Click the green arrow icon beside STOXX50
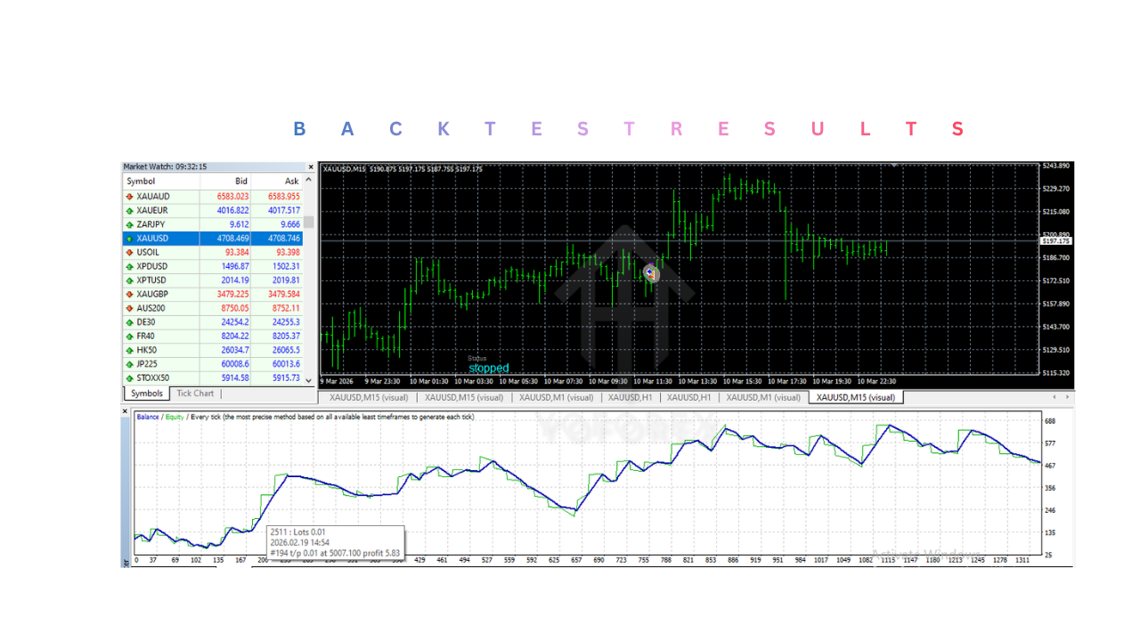Viewport: 1140px width, 641px height. [129, 378]
